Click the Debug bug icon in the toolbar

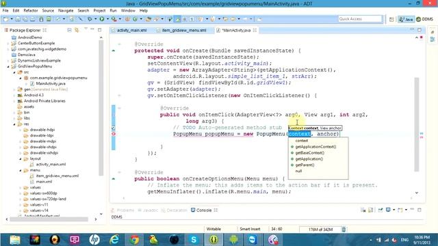click(x=90, y=19)
